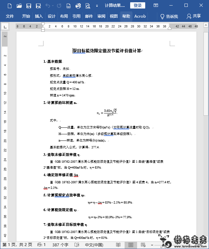The height and width of the screenshot is (249, 209).
Task: Click the right indent marker on ruler
Action: pyautogui.click(x=169, y=28)
